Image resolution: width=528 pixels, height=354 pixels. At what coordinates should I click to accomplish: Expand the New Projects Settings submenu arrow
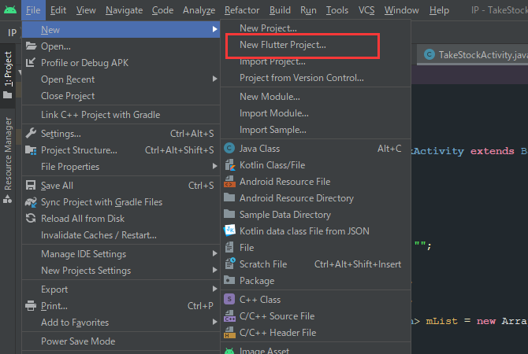click(214, 270)
